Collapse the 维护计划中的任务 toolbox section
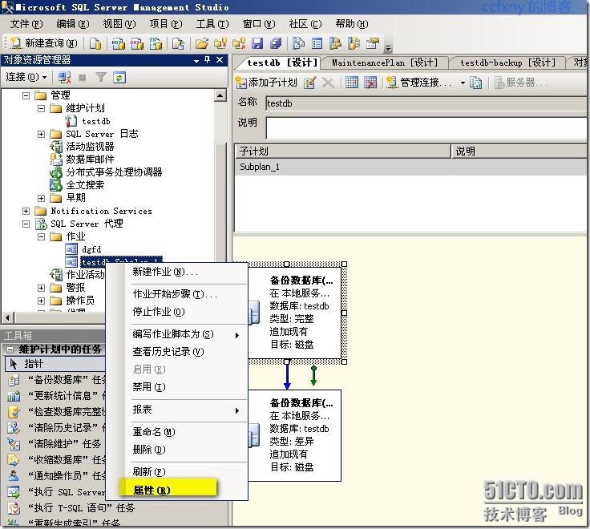The height and width of the screenshot is (529, 590). (10, 349)
